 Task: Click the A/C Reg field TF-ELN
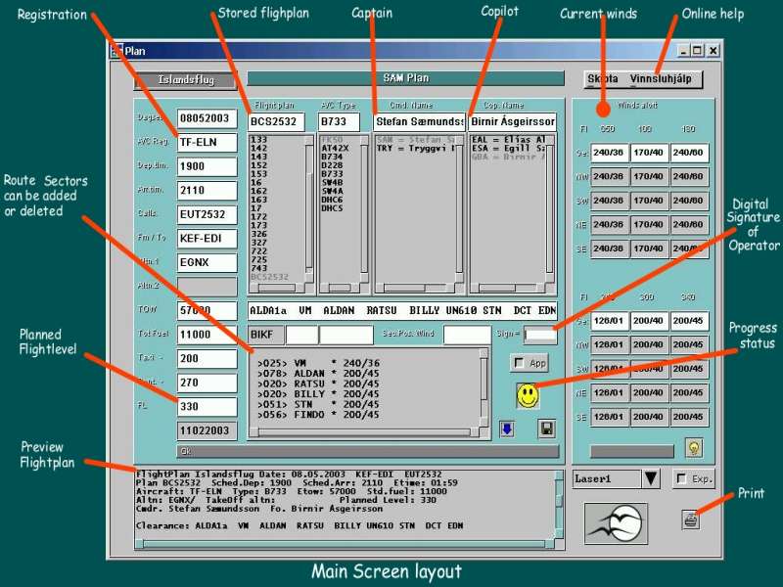207,143
